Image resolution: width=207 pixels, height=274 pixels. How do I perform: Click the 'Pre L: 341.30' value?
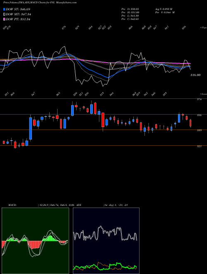click(130, 16)
